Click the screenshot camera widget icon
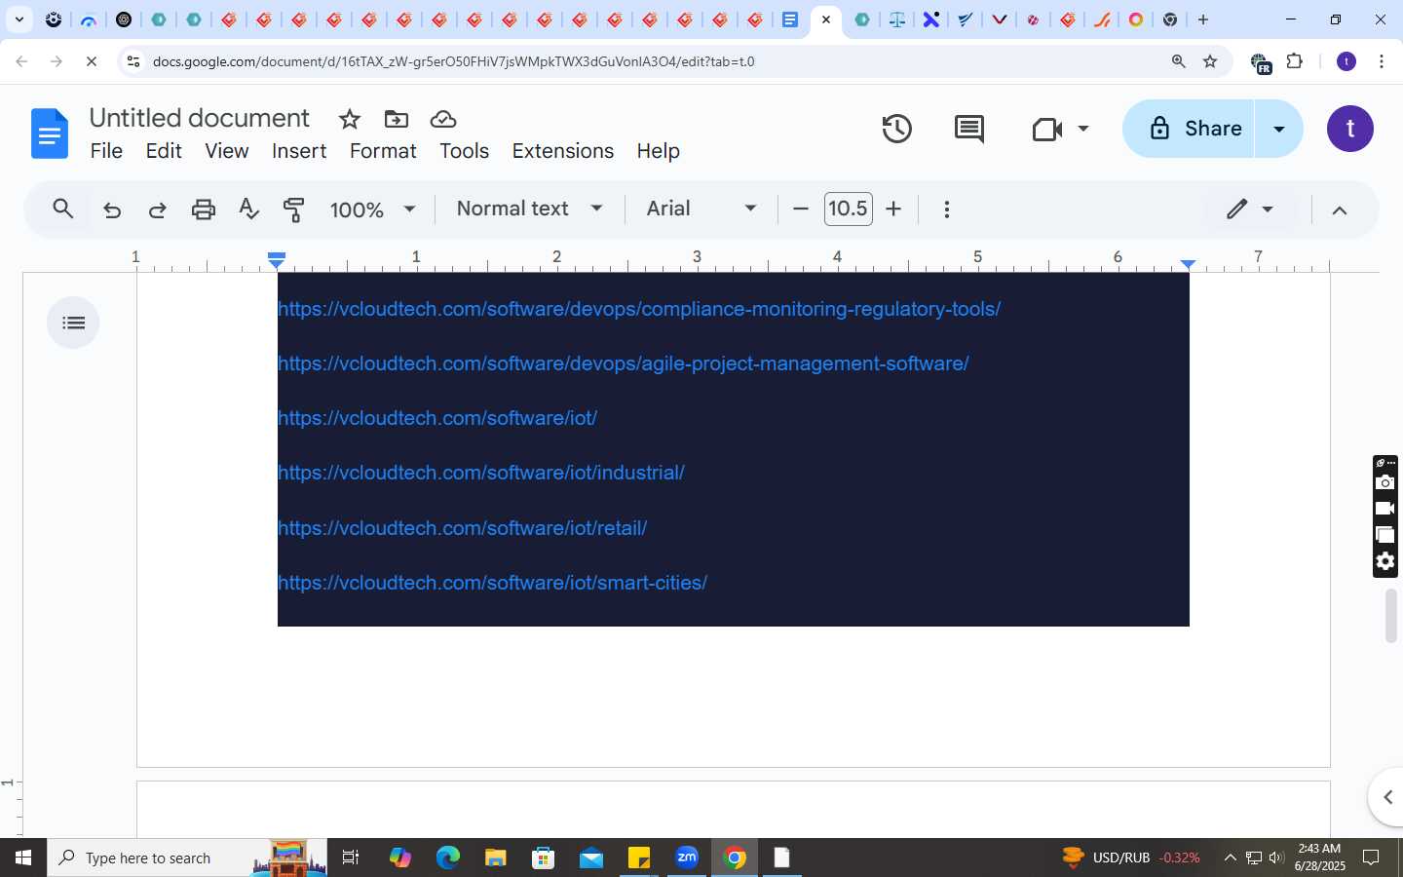This screenshot has height=877, width=1403. click(1384, 483)
